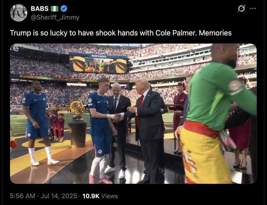Select the tweet text about Cole Palmer
This screenshot has height=205, width=267.
point(121,33)
